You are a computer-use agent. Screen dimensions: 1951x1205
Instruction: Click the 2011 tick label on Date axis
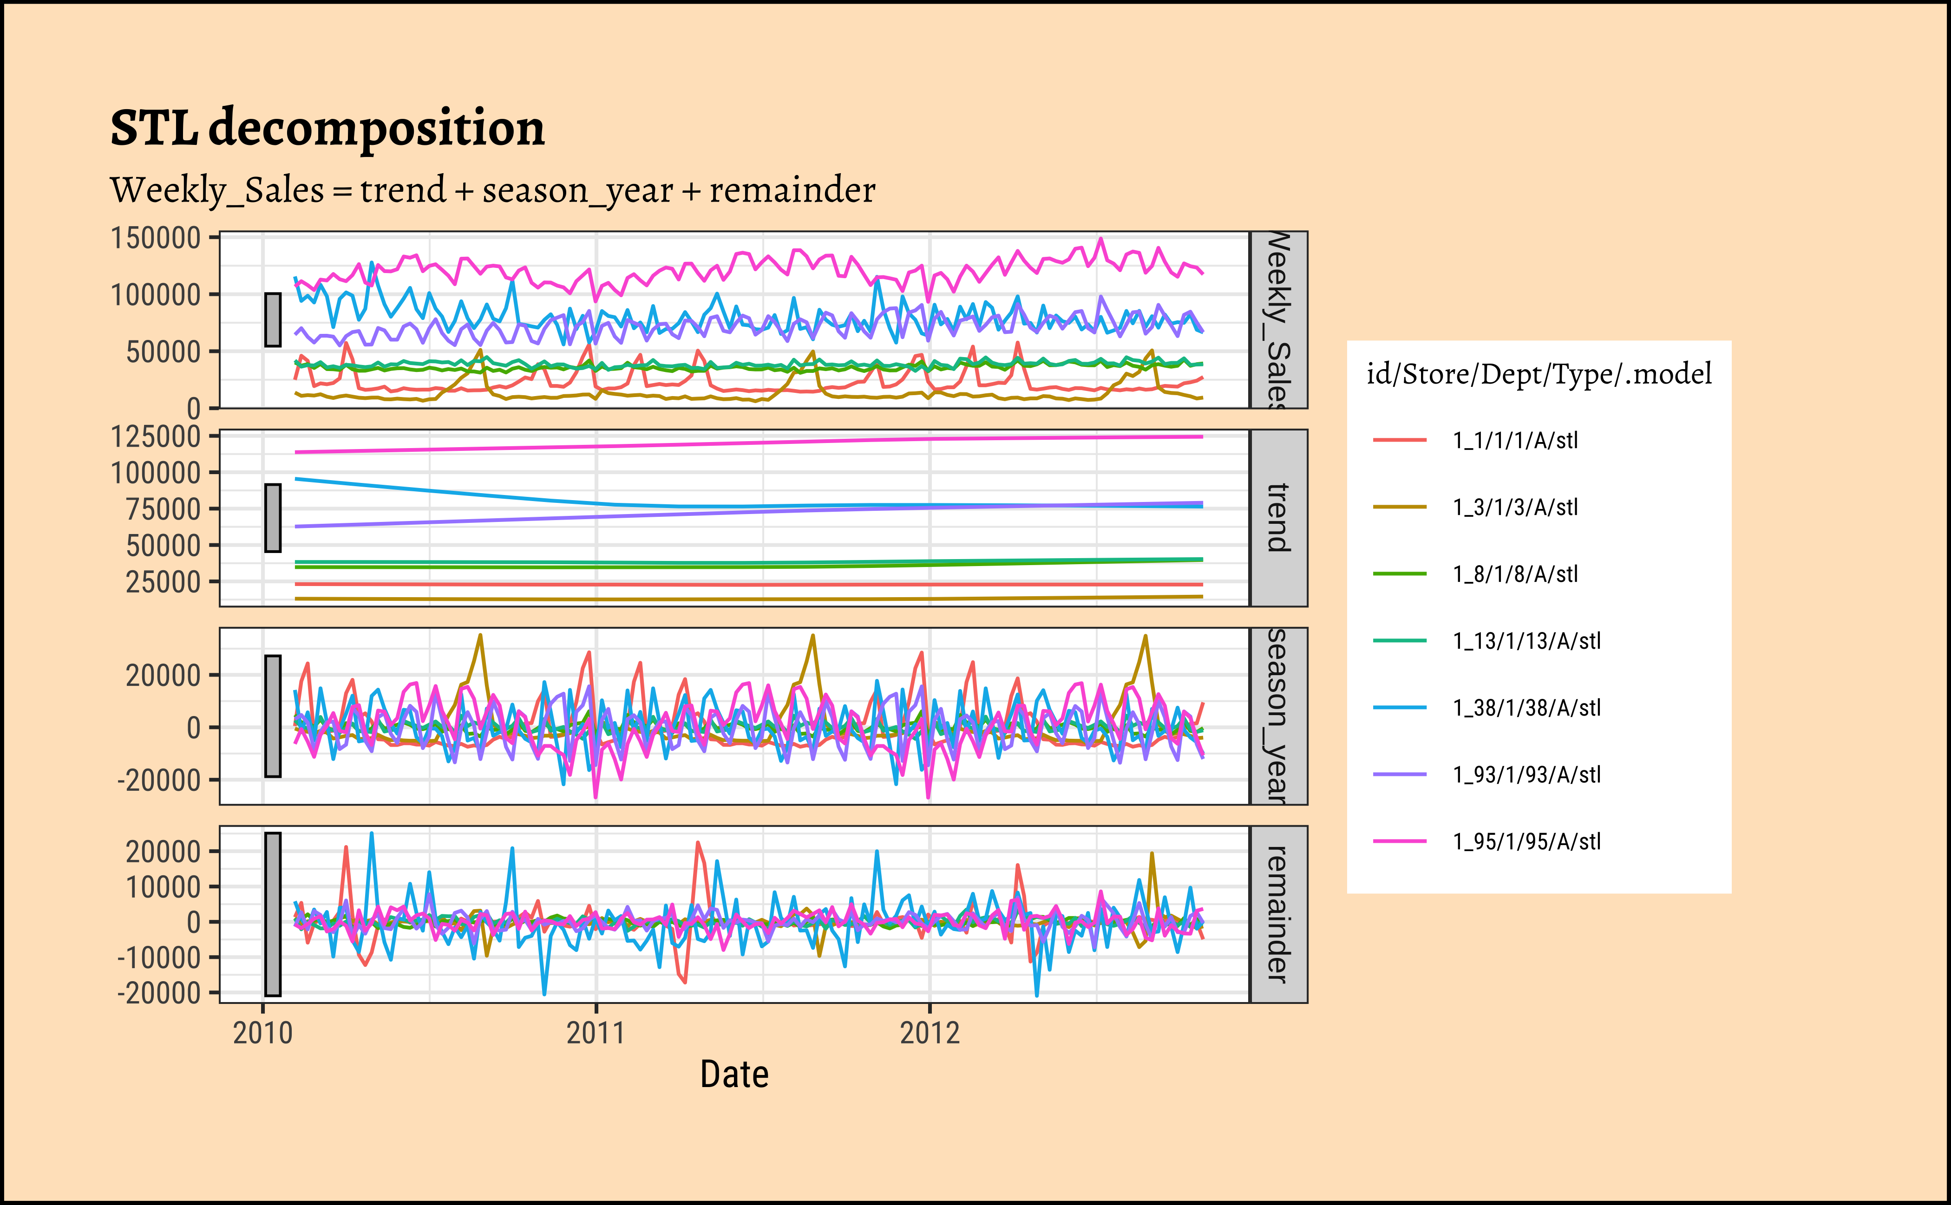coord(596,1034)
